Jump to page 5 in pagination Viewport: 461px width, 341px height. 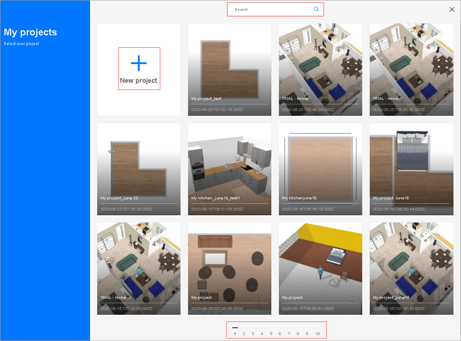tap(271, 334)
